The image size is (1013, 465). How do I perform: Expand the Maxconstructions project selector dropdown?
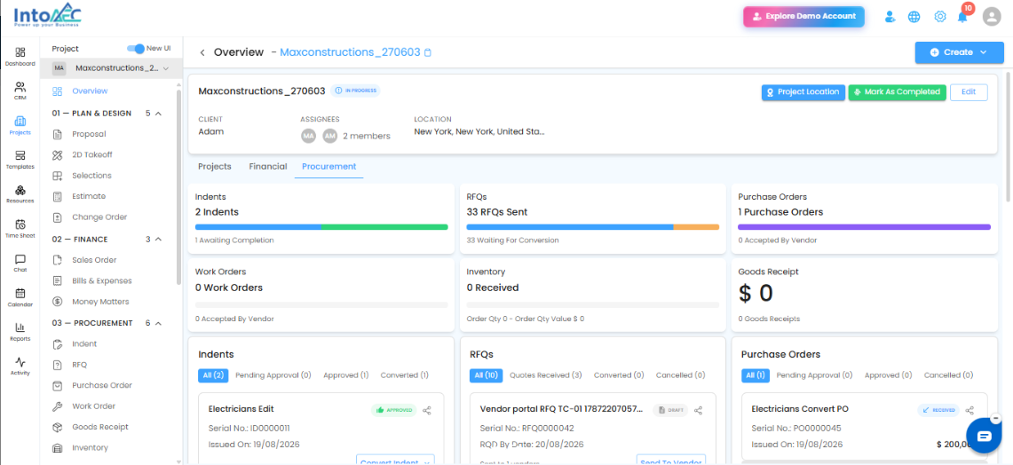[111, 67]
